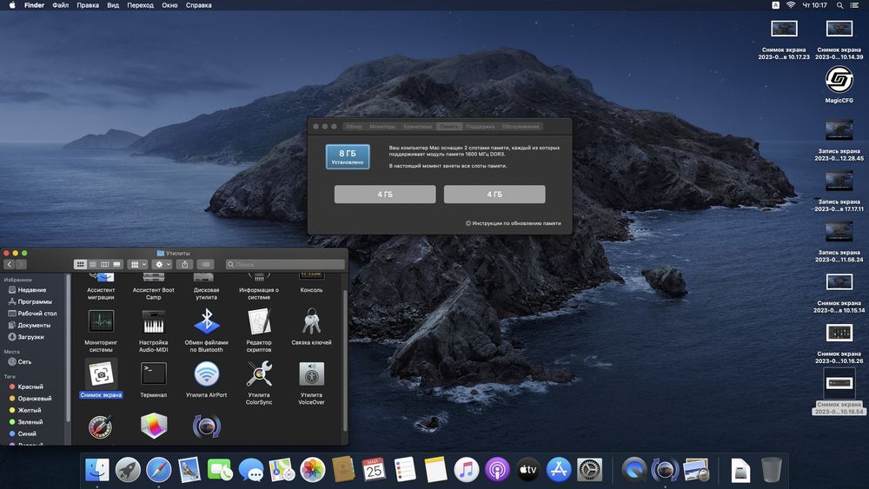Open Calendar from the Dock
The height and width of the screenshot is (489, 869).
pos(374,470)
